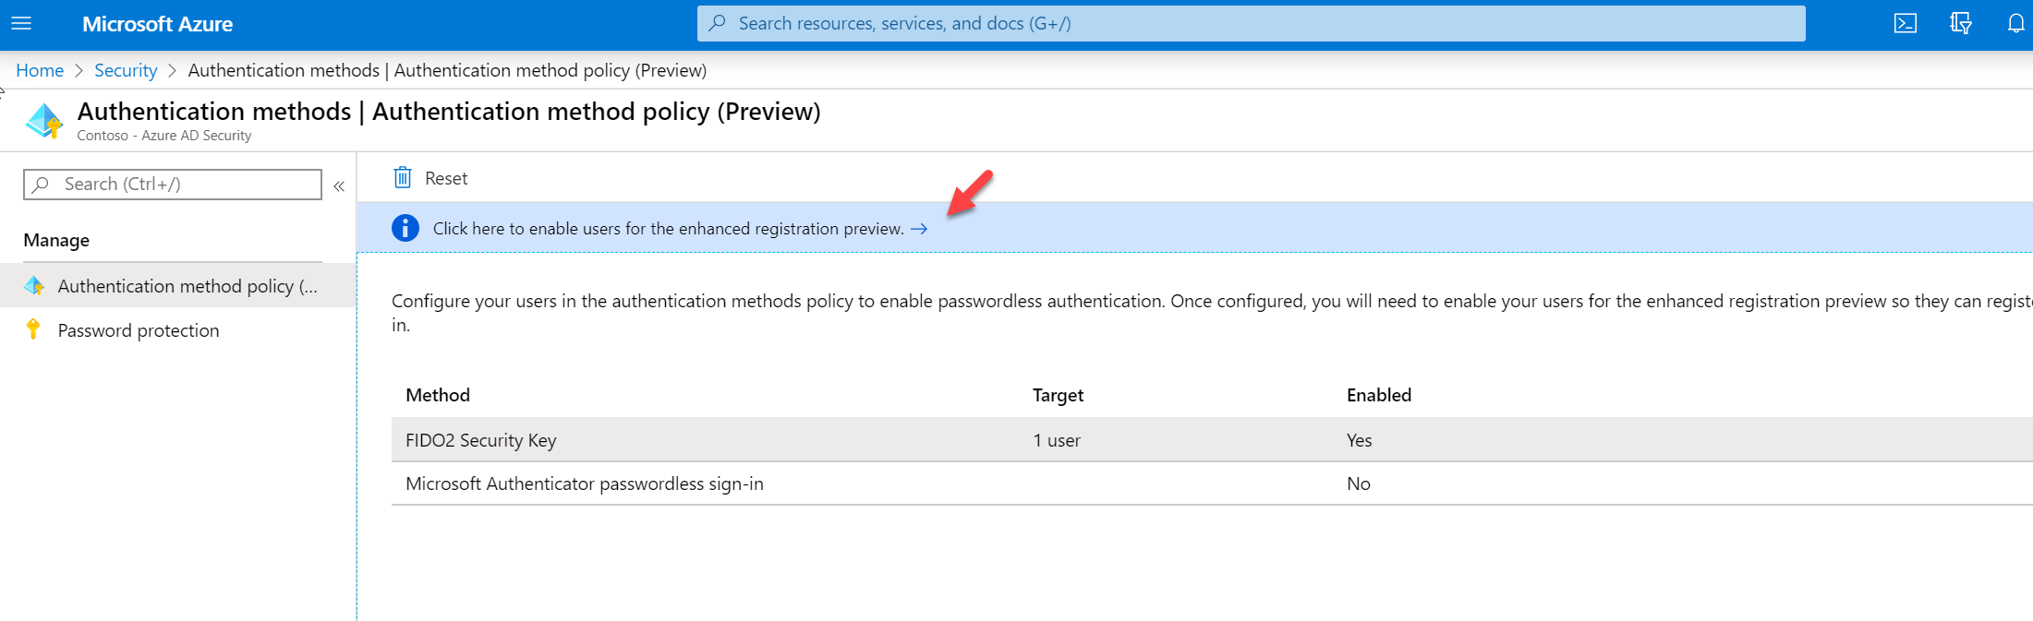Viewport: 2033px width, 621px height.
Task: Click the arrow after enhanced registration preview
Action: tap(919, 229)
